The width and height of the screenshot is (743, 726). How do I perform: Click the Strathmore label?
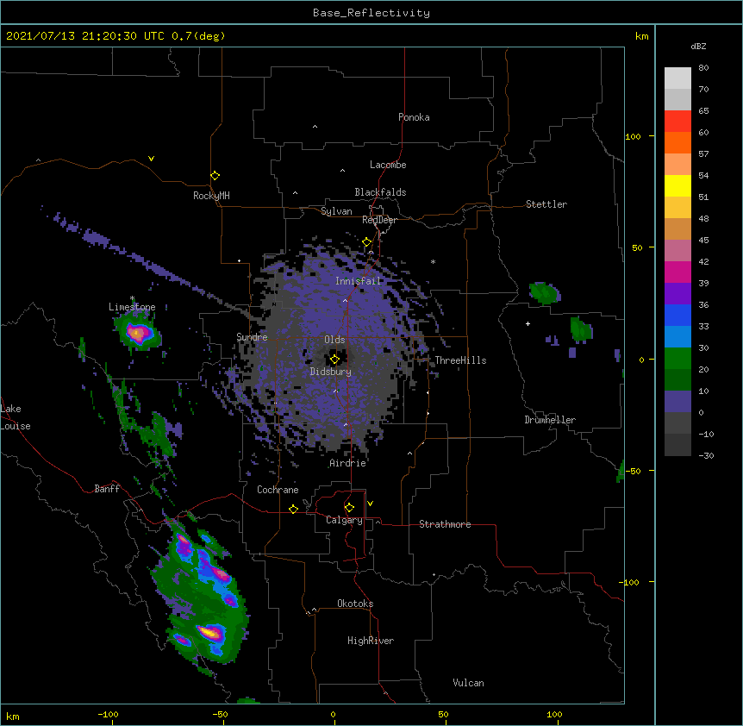pos(445,524)
